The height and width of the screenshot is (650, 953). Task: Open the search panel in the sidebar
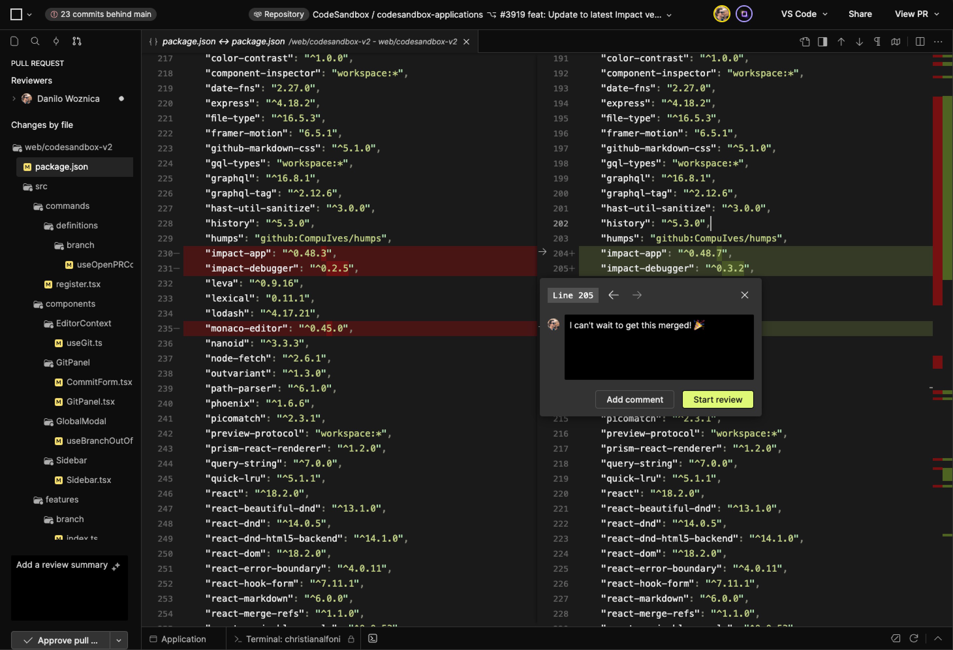35,41
